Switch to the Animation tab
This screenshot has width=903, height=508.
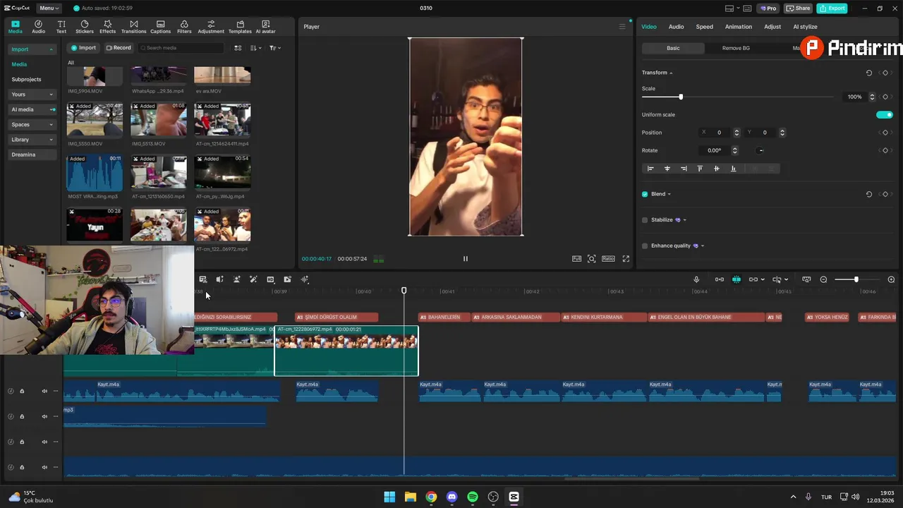(739, 27)
